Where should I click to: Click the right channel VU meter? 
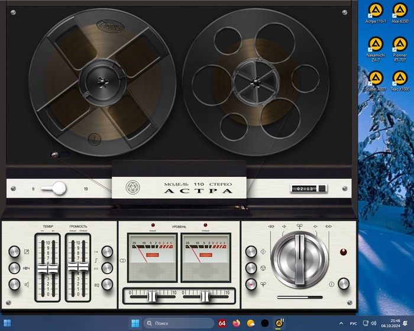click(206, 257)
